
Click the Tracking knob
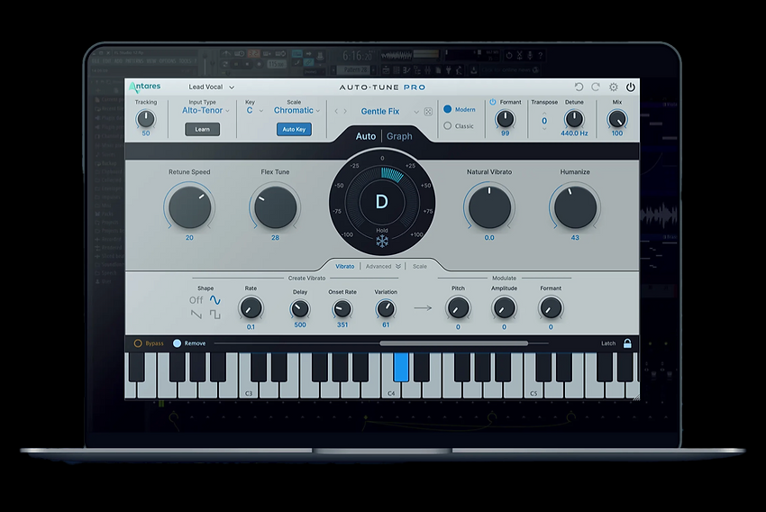(x=146, y=119)
